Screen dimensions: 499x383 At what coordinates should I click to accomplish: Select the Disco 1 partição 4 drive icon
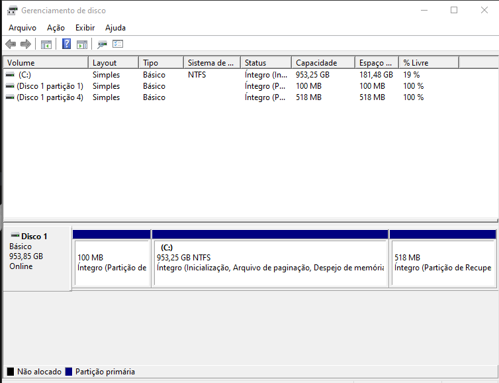pos(10,97)
